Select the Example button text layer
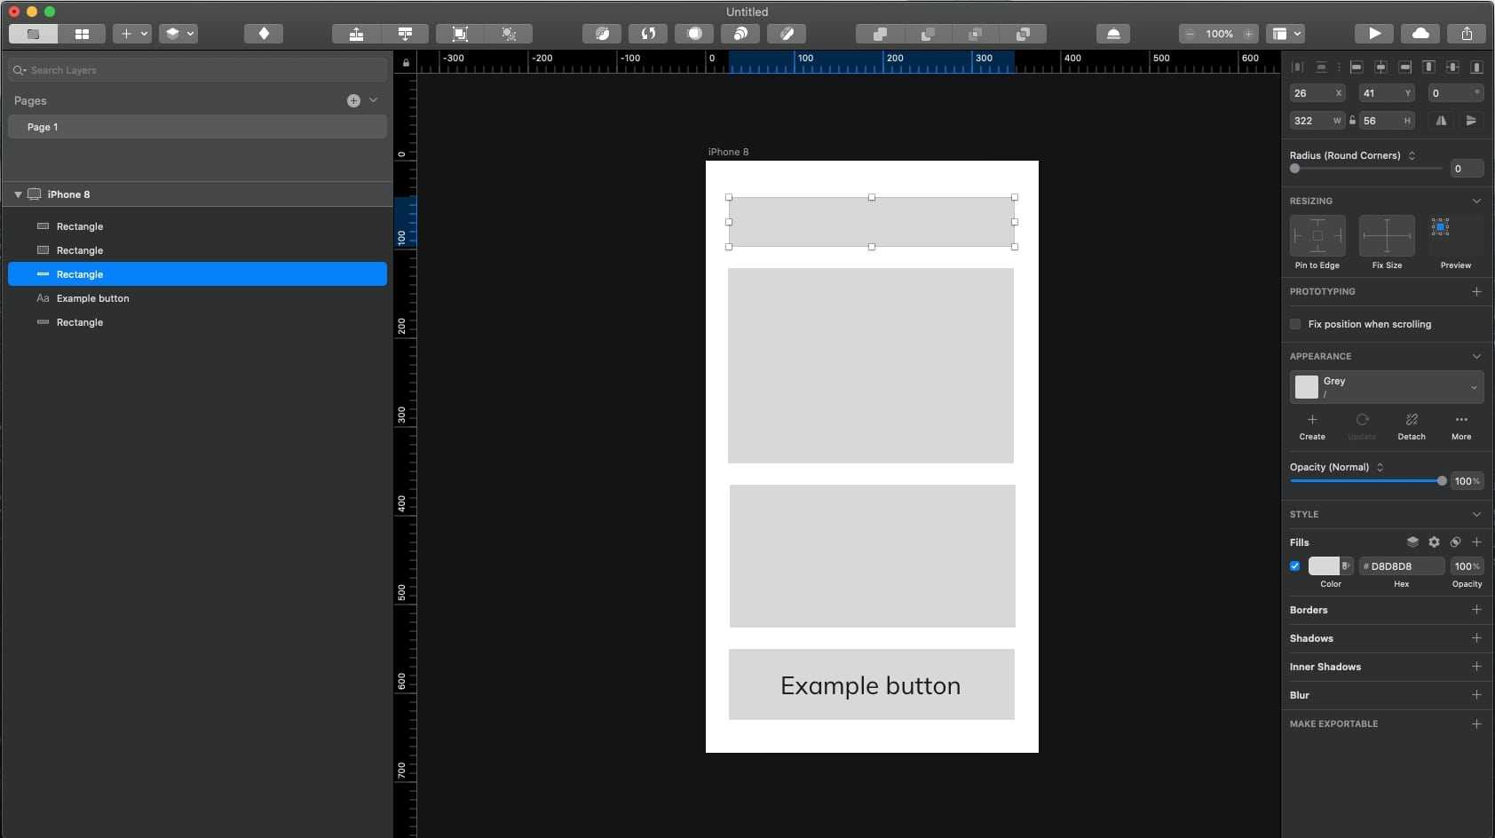This screenshot has width=1495, height=838. click(x=92, y=298)
